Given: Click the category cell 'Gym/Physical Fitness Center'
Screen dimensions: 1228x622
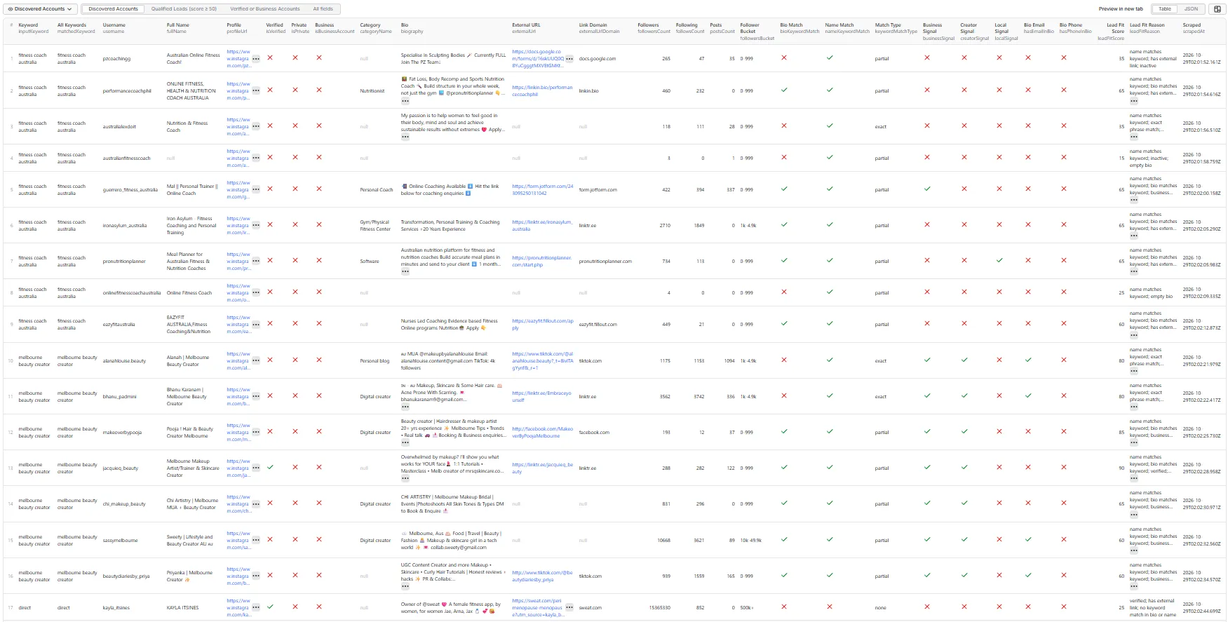Looking at the screenshot, I should click(x=375, y=226).
